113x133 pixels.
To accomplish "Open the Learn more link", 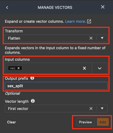I will point(75,21).
